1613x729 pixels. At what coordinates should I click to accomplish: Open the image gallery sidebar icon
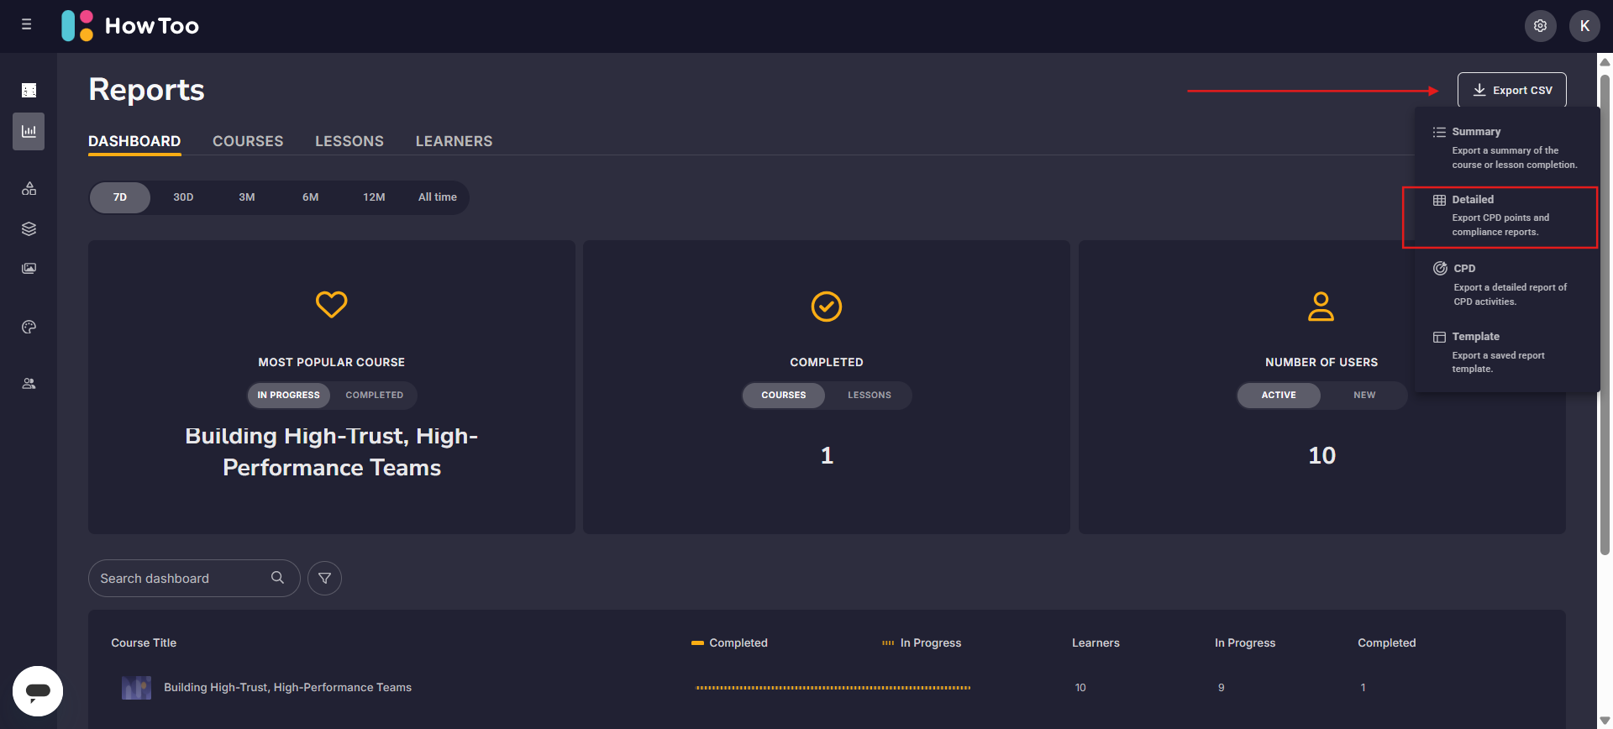(x=29, y=269)
